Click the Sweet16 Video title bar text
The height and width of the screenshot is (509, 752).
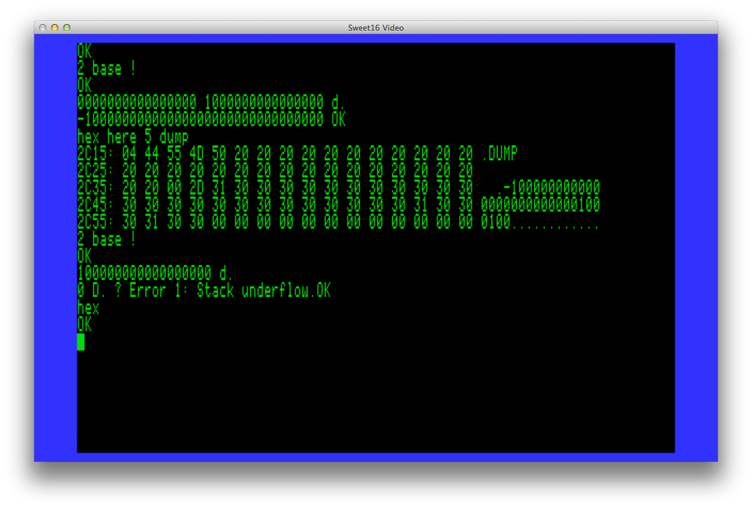375,28
